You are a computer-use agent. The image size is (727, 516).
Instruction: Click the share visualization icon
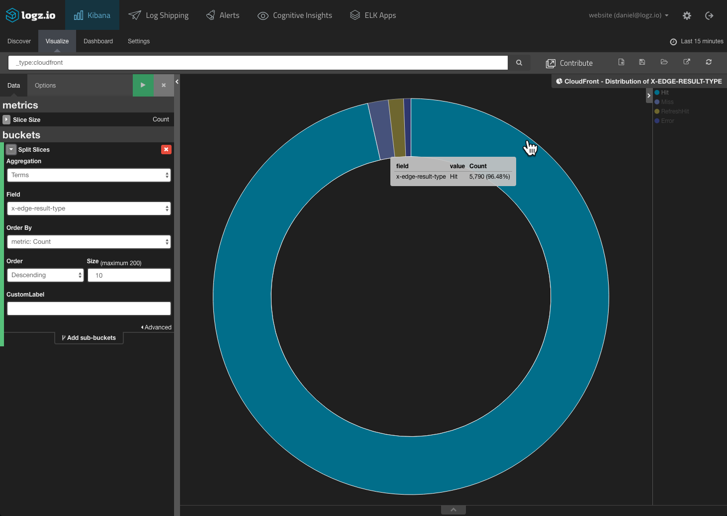click(687, 62)
